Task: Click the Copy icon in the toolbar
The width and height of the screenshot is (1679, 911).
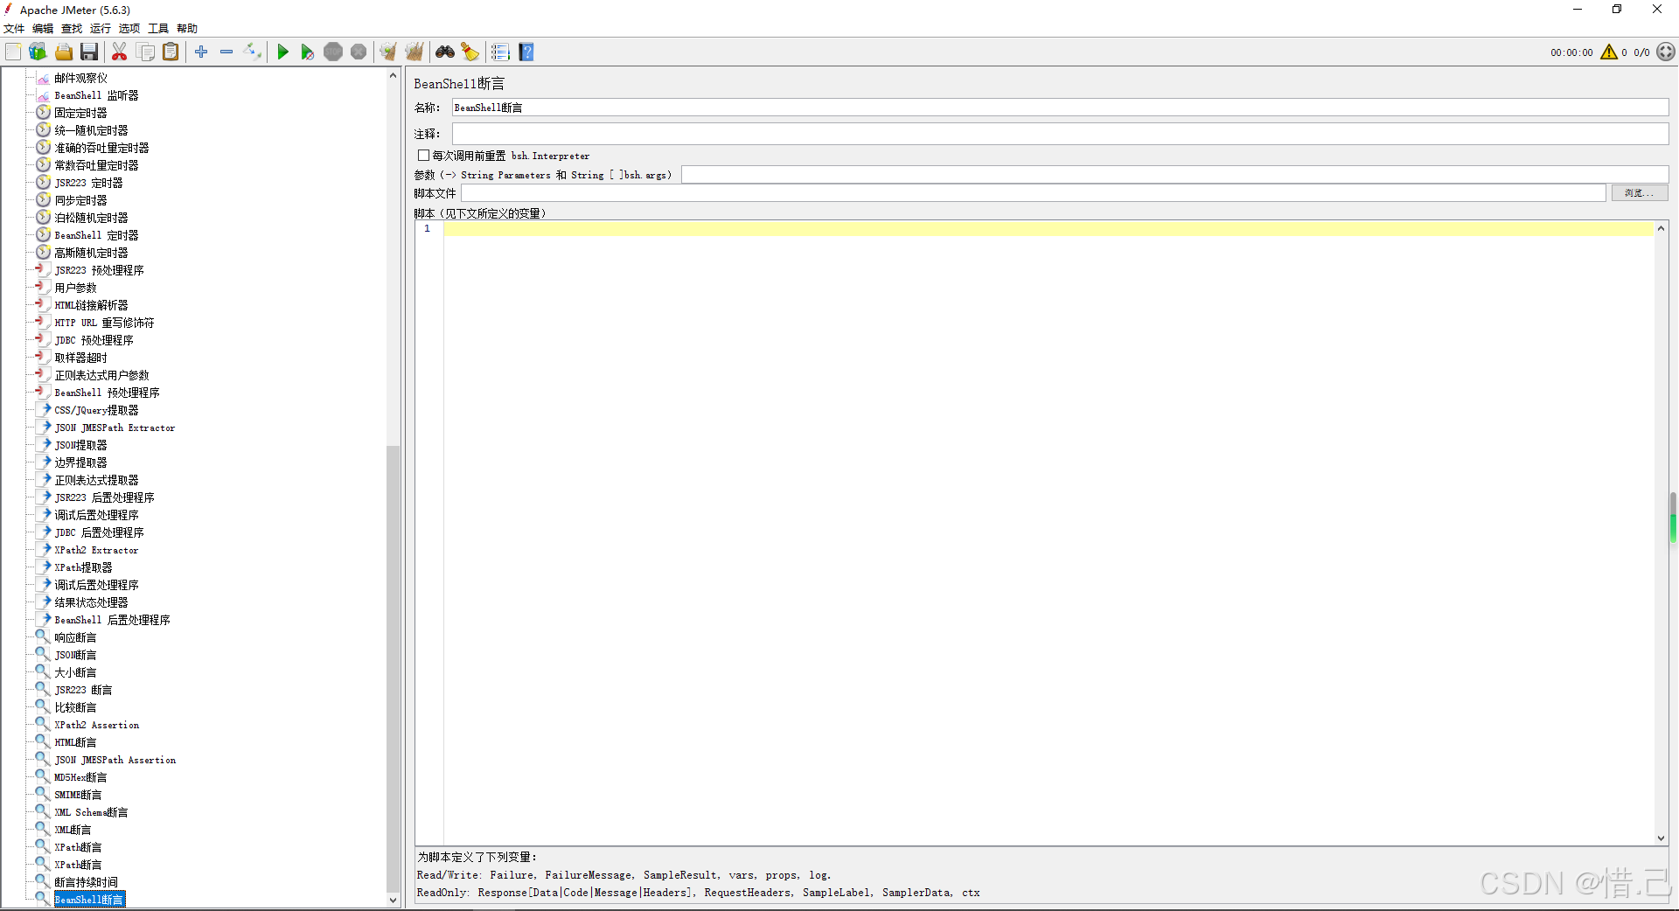Action: (146, 52)
